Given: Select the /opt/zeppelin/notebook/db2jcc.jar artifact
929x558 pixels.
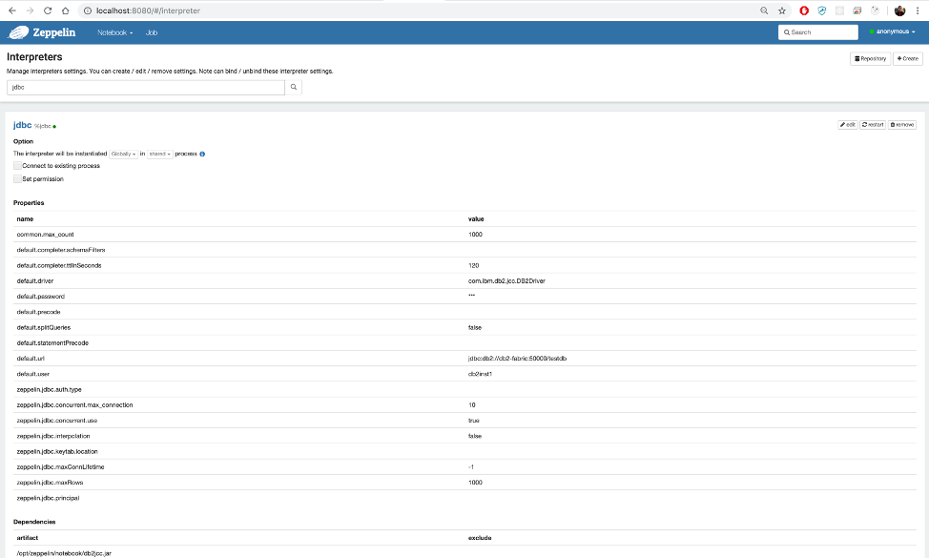Looking at the screenshot, I should [64, 553].
